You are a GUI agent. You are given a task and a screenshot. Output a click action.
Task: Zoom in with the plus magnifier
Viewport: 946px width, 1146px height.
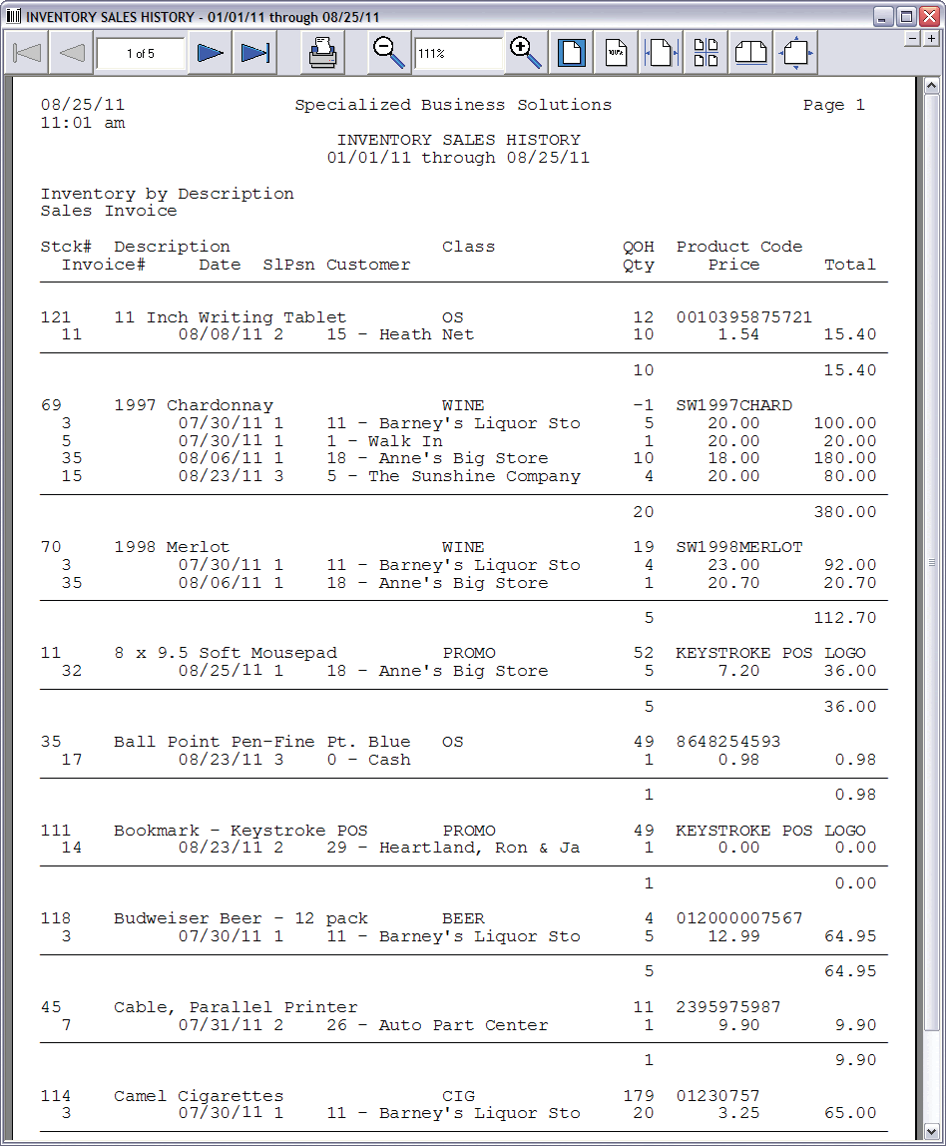click(x=525, y=53)
